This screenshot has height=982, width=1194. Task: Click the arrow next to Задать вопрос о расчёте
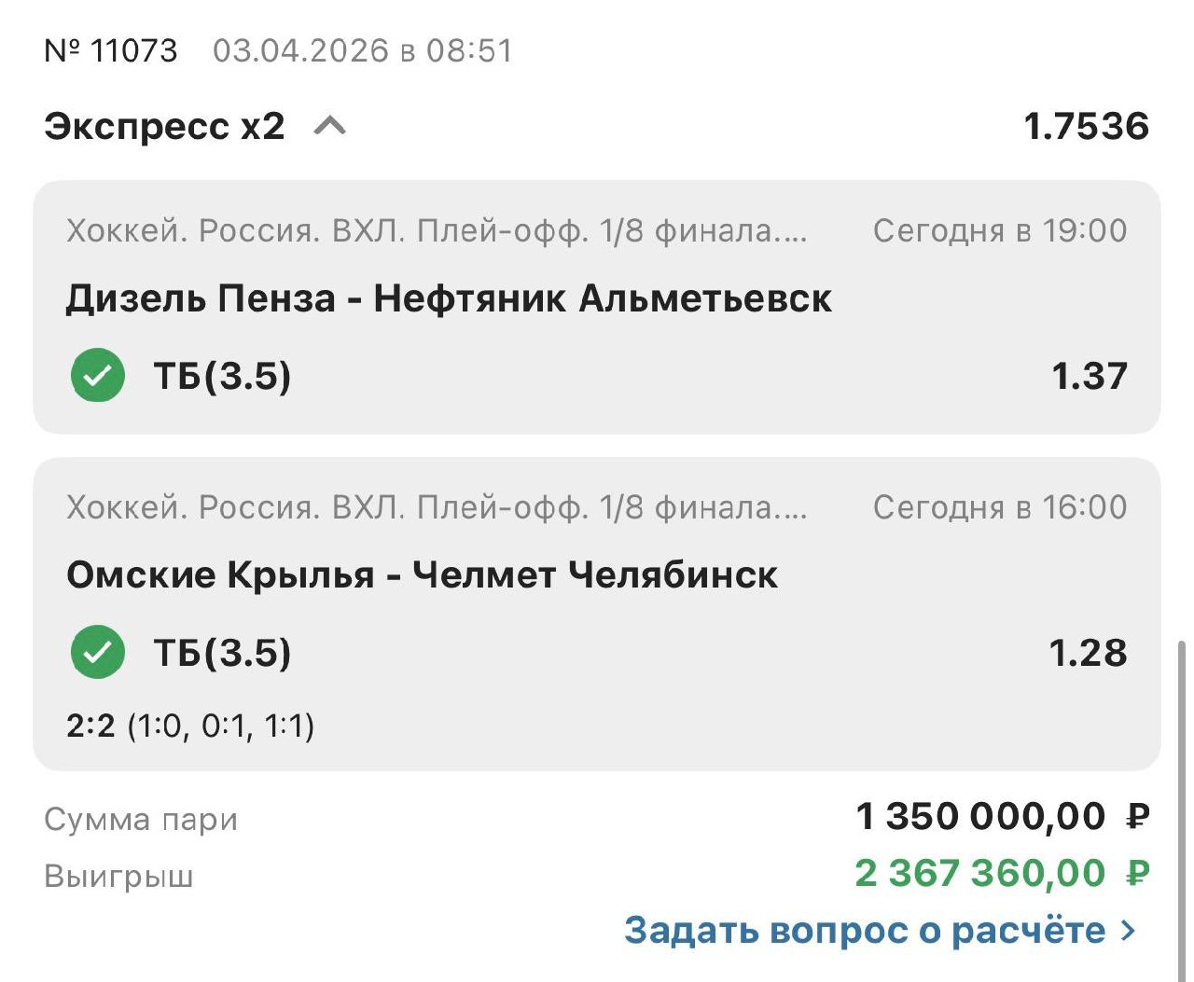click(1129, 930)
